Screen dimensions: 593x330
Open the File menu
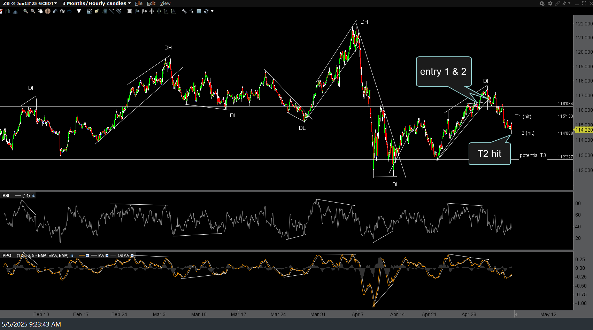139,3
